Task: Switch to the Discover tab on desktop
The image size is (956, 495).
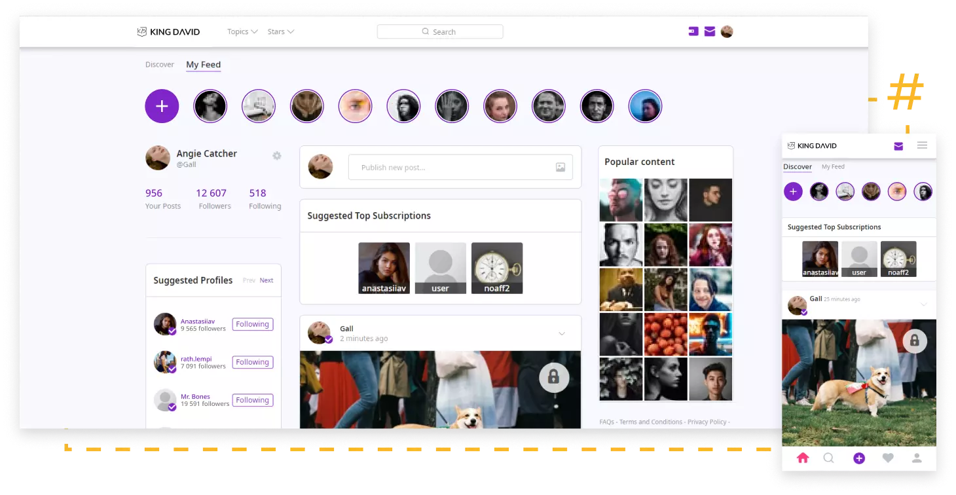Action: coord(160,65)
